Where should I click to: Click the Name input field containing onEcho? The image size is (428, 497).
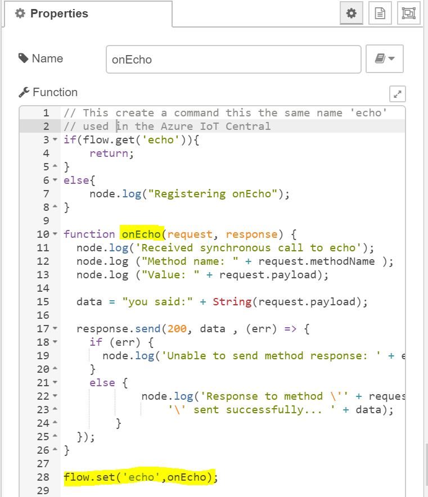tap(233, 60)
